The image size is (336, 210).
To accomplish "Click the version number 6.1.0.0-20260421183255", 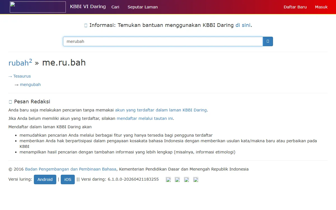I will click(x=133, y=179).
